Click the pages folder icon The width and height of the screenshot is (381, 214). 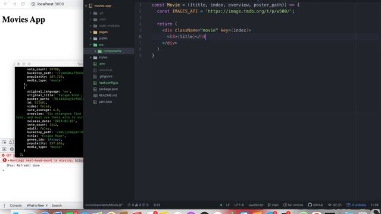point(95,32)
